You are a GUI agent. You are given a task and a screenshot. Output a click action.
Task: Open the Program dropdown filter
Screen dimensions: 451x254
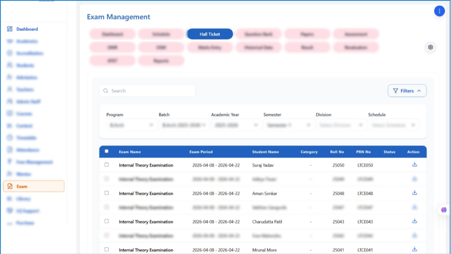pyautogui.click(x=131, y=125)
